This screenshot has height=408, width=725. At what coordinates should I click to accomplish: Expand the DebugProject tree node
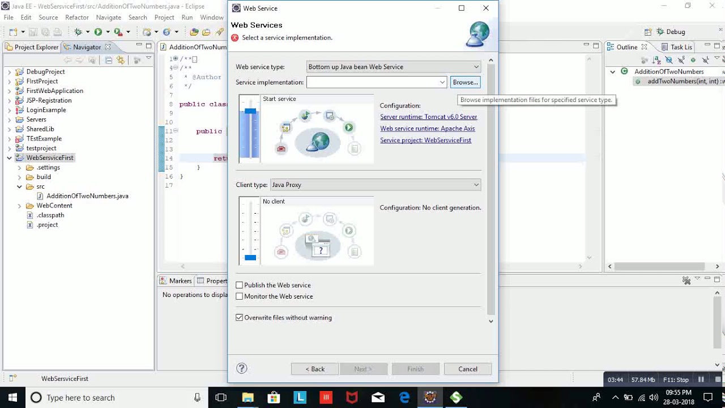(10, 72)
